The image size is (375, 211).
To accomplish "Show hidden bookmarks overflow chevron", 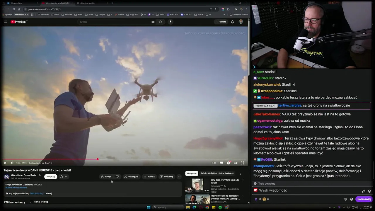I will (224, 15).
